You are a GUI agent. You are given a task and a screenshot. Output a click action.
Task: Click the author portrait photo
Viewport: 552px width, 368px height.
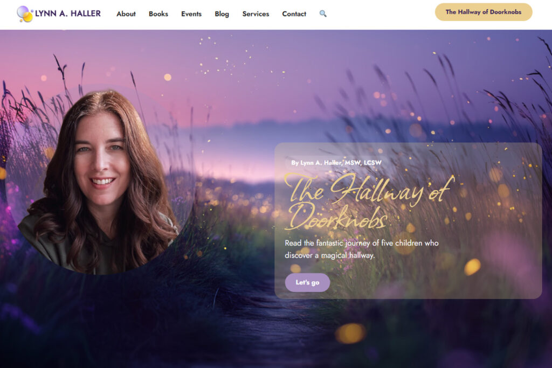click(99, 179)
